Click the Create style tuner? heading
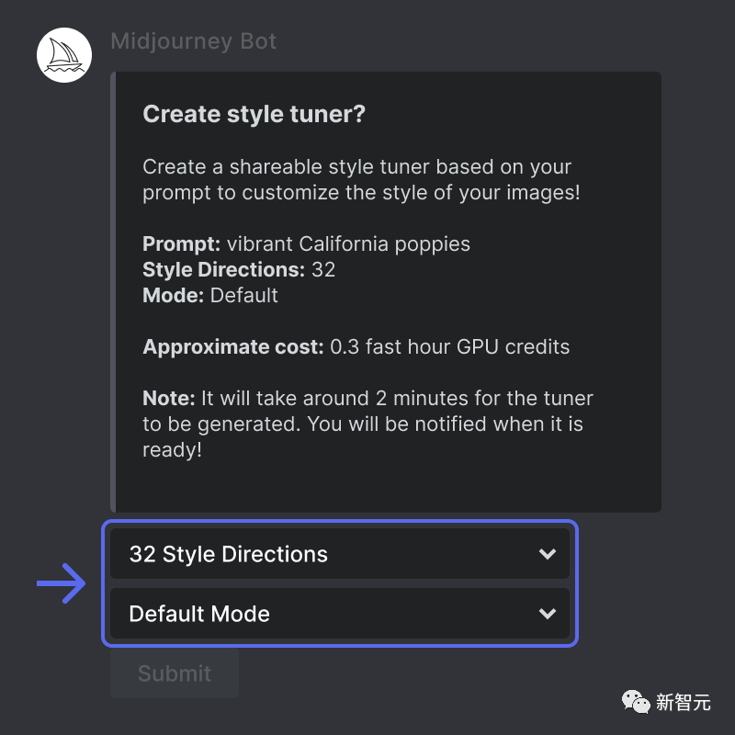This screenshot has height=735, width=735. click(x=254, y=114)
